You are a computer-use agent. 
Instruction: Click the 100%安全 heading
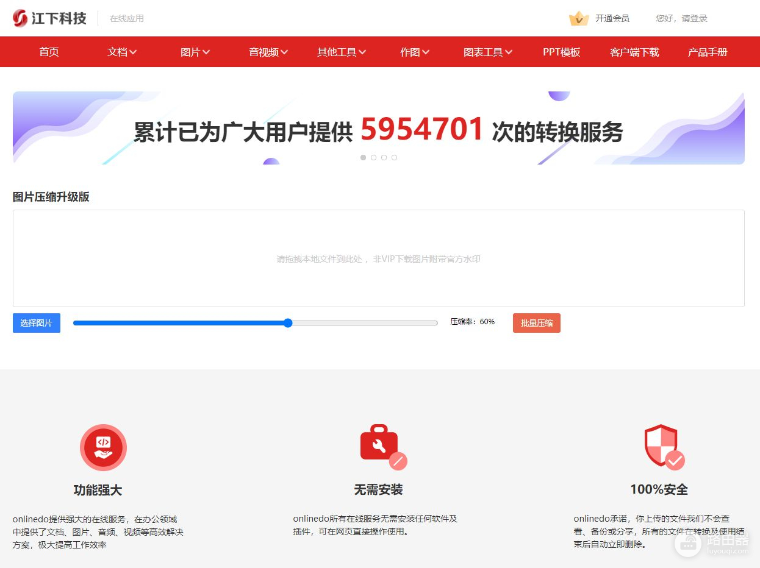[659, 489]
